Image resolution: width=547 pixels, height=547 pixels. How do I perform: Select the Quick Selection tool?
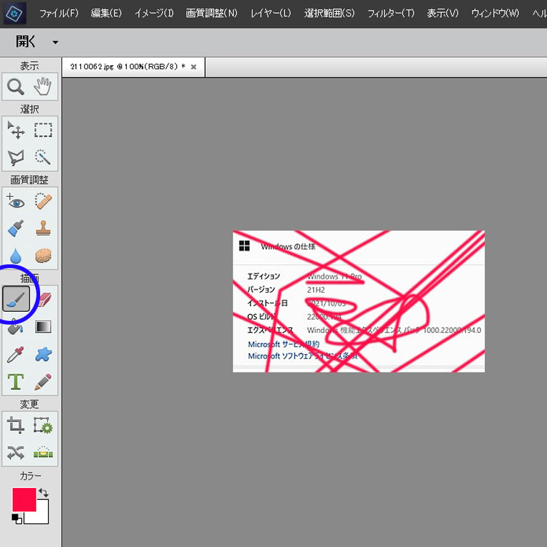click(43, 157)
